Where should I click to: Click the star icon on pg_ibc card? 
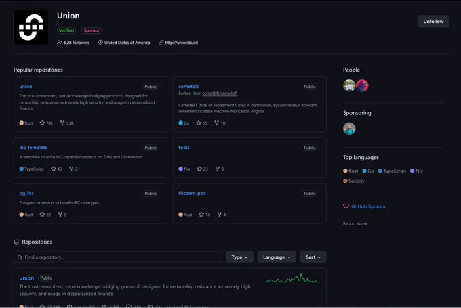(42, 215)
